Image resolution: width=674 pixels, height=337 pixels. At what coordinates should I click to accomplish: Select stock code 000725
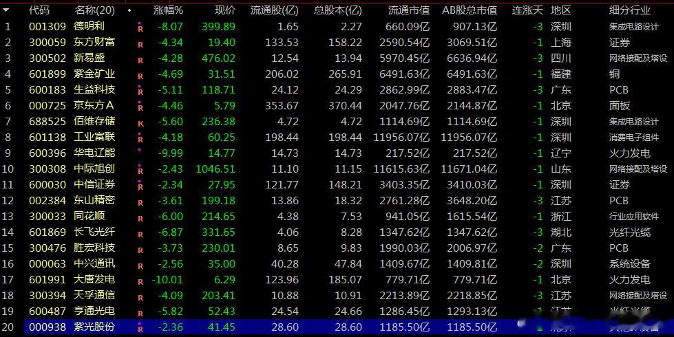[48, 106]
